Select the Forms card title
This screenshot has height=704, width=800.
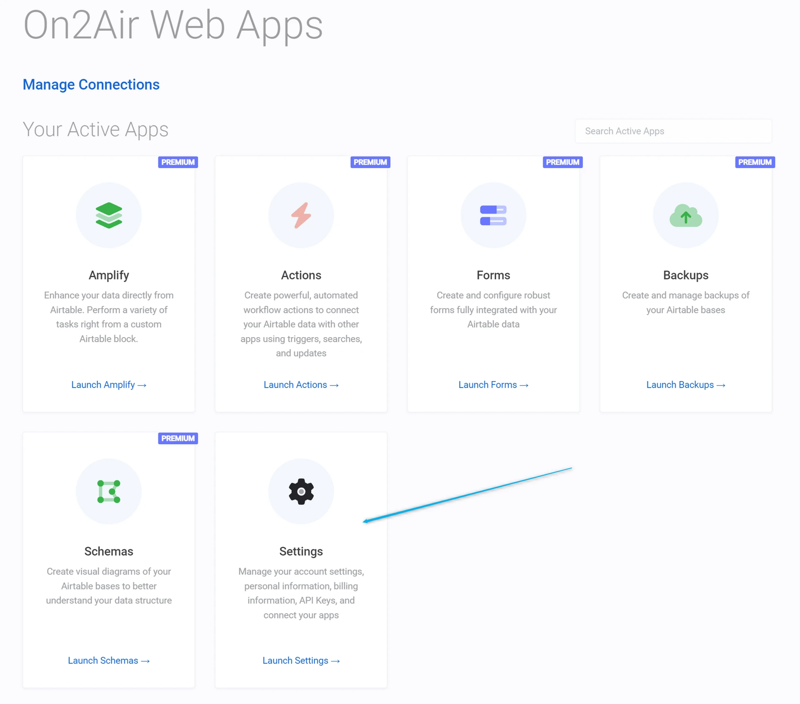click(x=493, y=275)
